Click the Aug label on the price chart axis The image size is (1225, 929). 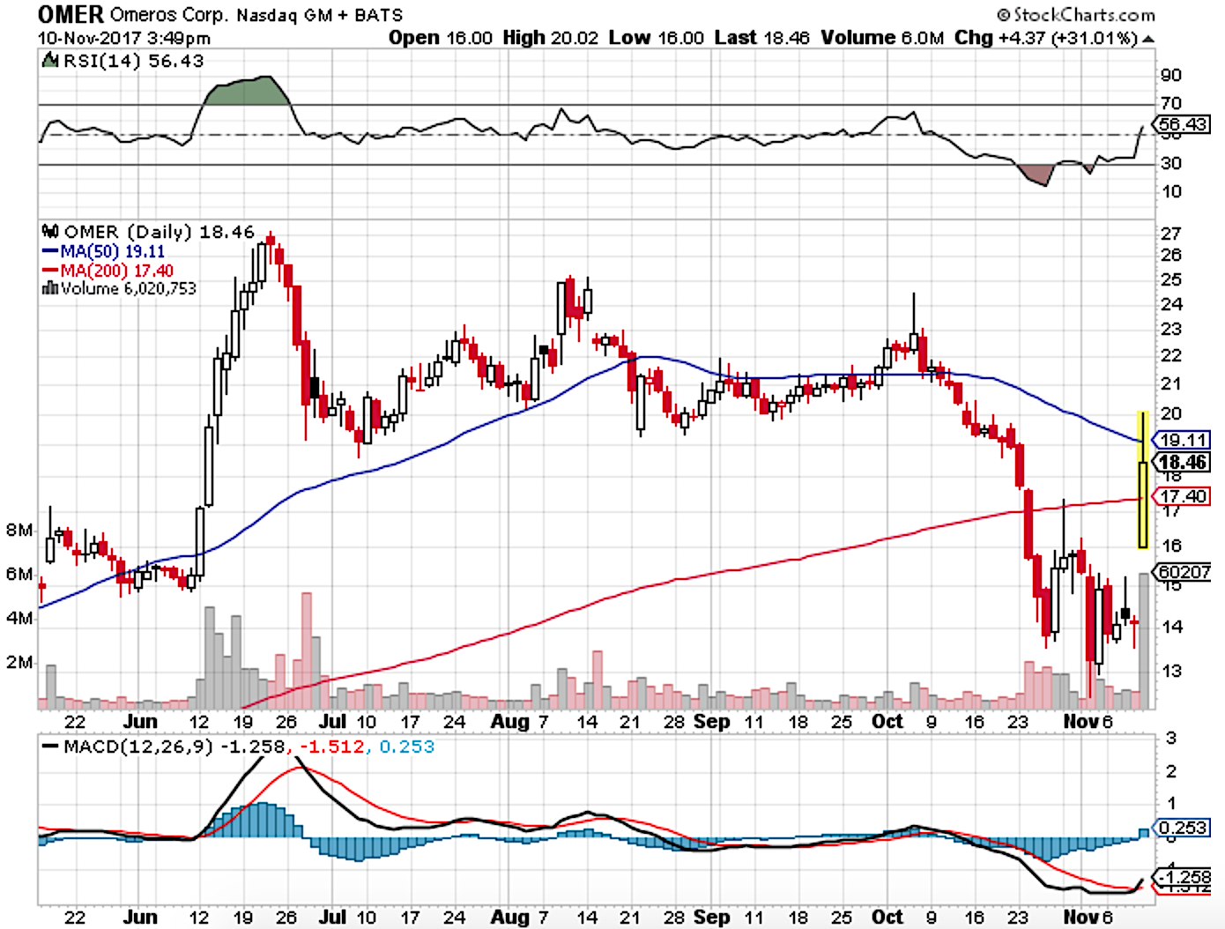click(509, 722)
